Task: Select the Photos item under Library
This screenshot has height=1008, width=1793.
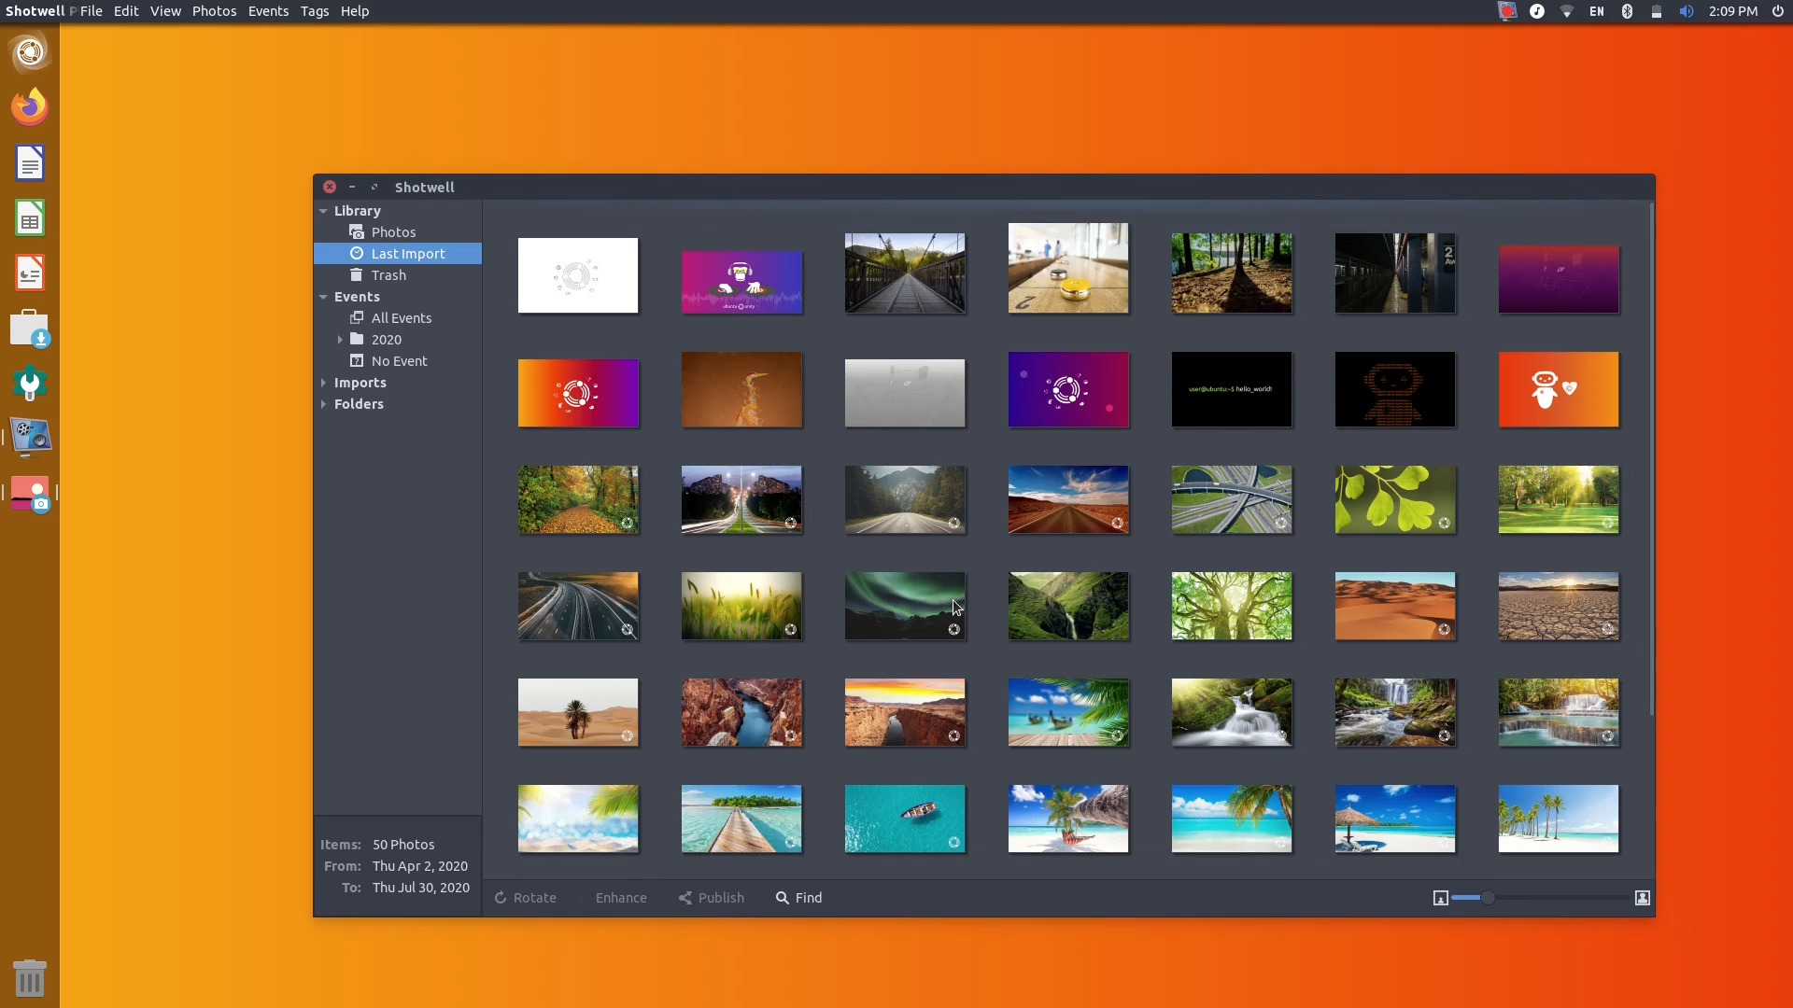Action: (x=393, y=231)
